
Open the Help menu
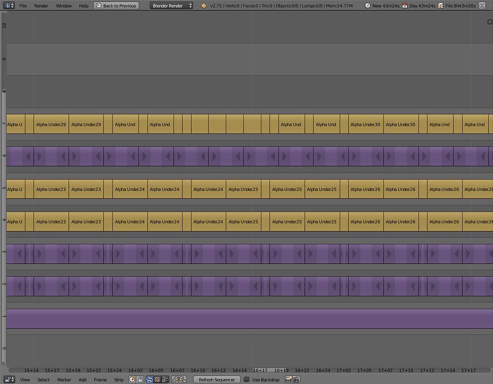[84, 6]
